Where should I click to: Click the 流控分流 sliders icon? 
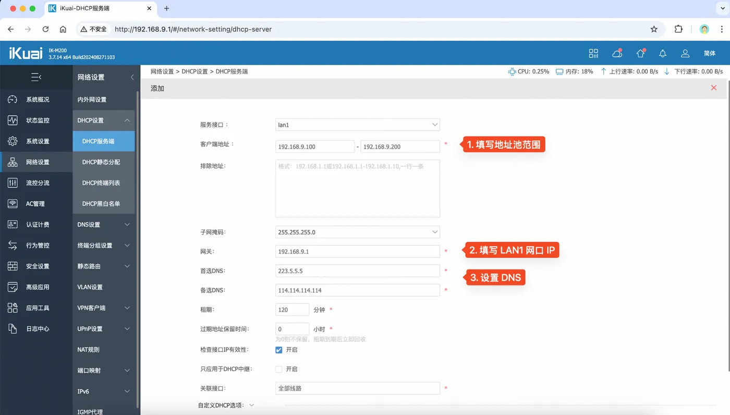(x=13, y=183)
